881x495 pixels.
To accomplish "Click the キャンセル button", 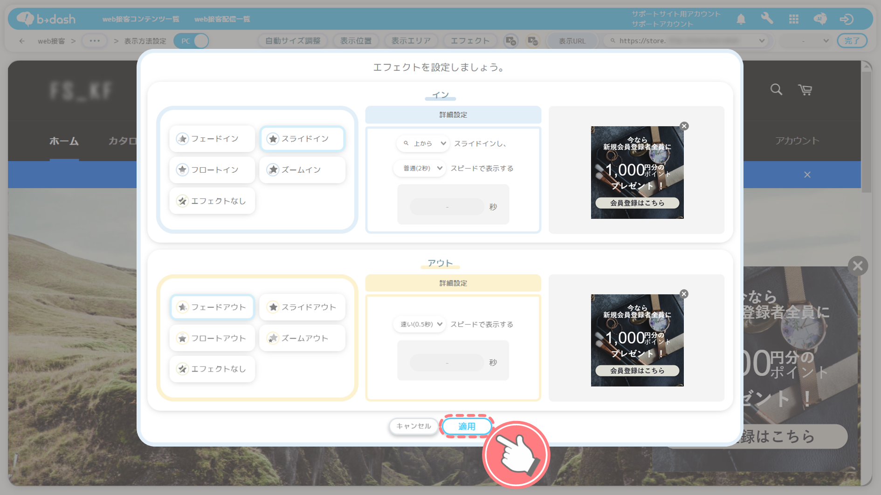I will tap(413, 426).
